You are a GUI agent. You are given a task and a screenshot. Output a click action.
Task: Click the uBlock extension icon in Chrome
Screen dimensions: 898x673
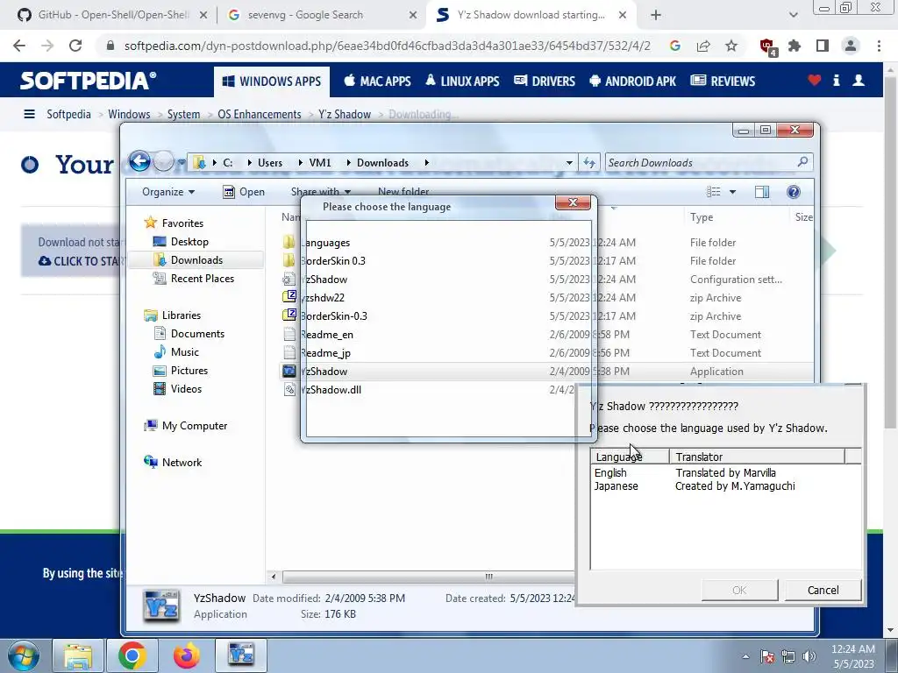tap(766, 46)
